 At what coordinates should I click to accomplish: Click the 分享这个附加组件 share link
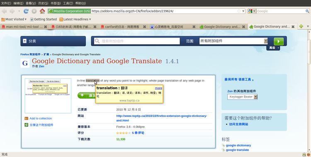[x=41, y=125]
